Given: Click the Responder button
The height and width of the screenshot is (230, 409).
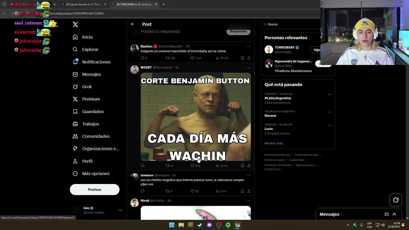Looking at the screenshot, I should click(238, 31).
